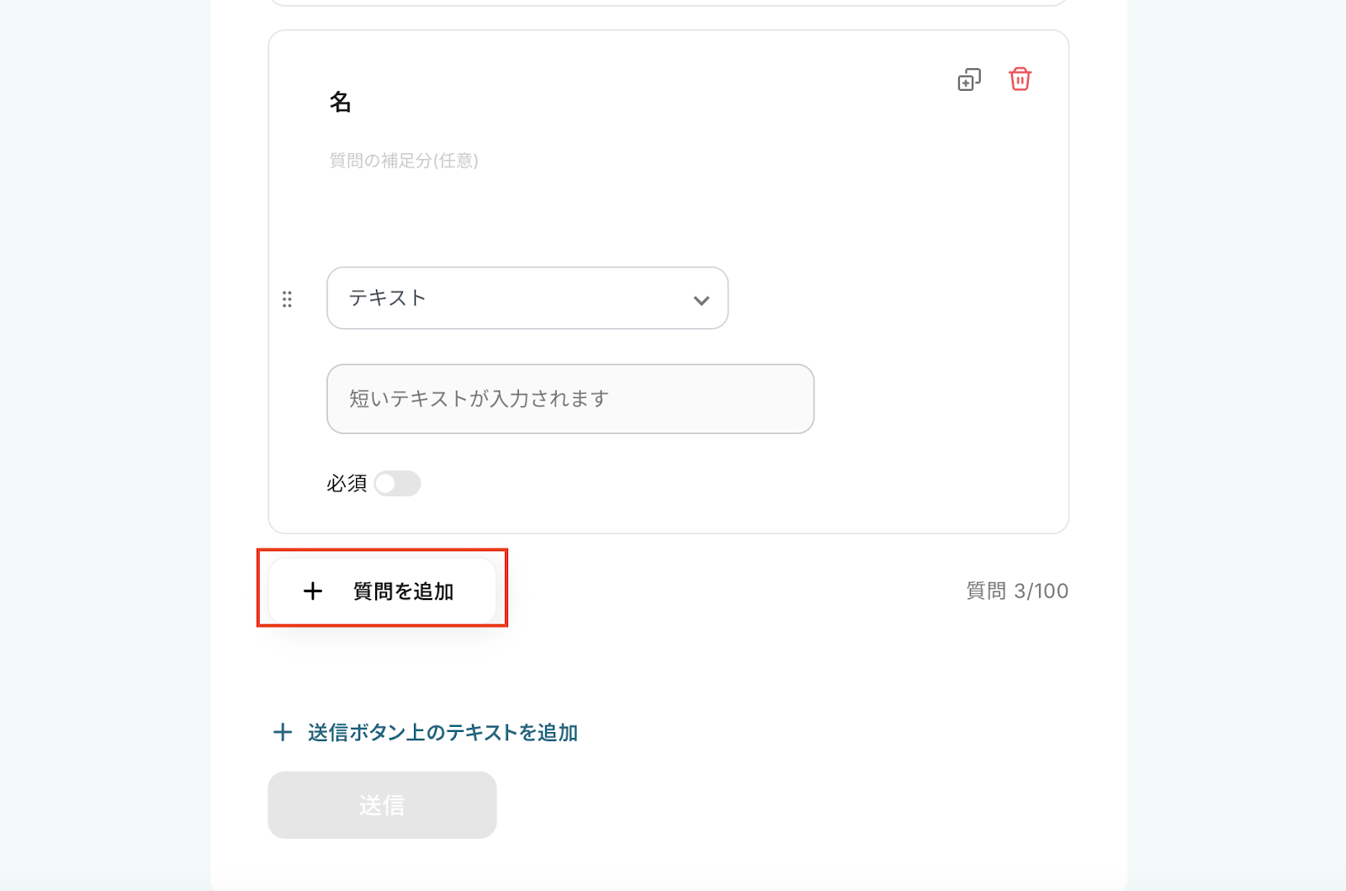This screenshot has width=1346, height=891.
Task: Click the six-dot drag handle icon
Action: click(x=287, y=300)
